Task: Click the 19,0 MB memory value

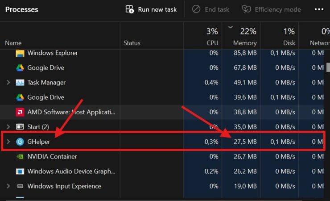Action: tap(245, 186)
